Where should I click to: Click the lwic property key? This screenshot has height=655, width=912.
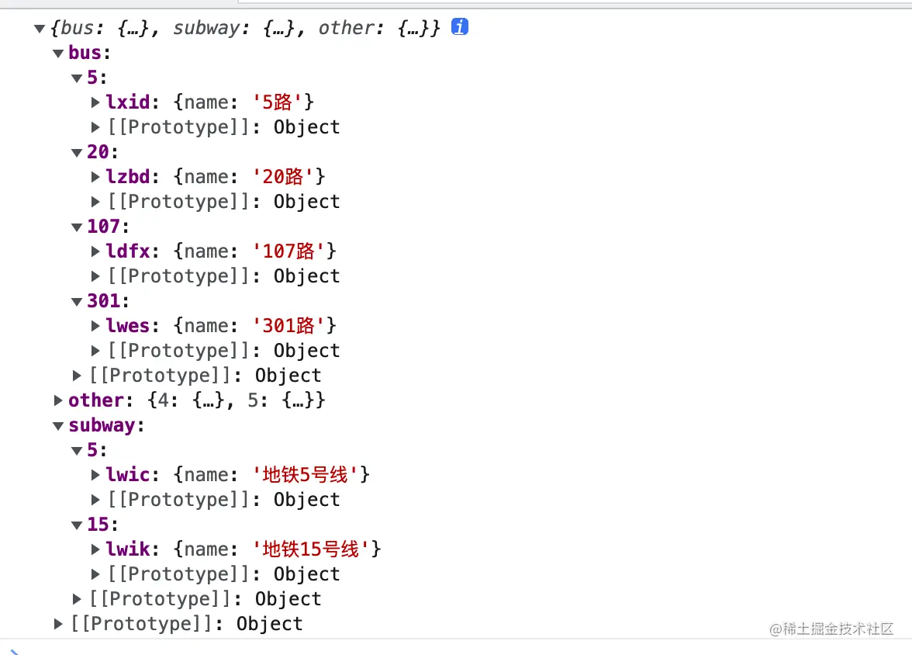pyautogui.click(x=128, y=475)
